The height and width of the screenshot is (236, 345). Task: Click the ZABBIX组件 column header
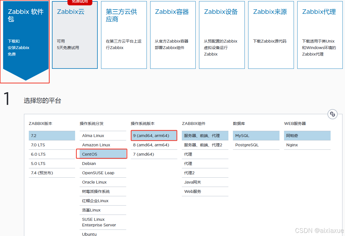coord(194,123)
